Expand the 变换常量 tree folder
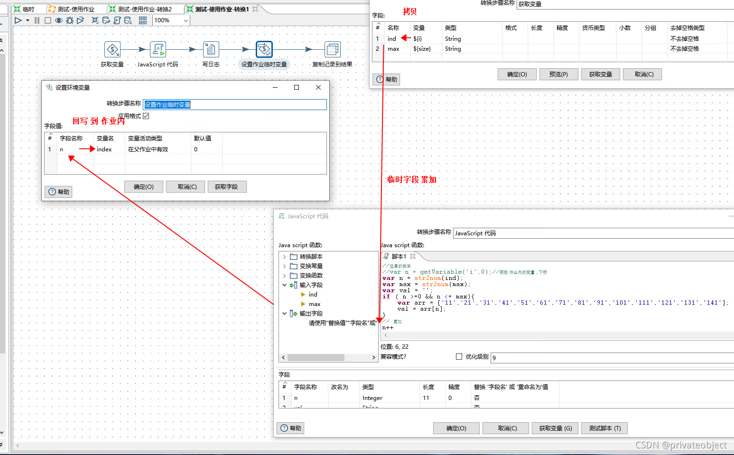This screenshot has width=734, height=455. point(284,266)
